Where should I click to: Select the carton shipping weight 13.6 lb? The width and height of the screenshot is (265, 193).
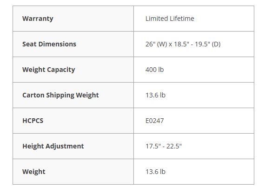pos(155,95)
